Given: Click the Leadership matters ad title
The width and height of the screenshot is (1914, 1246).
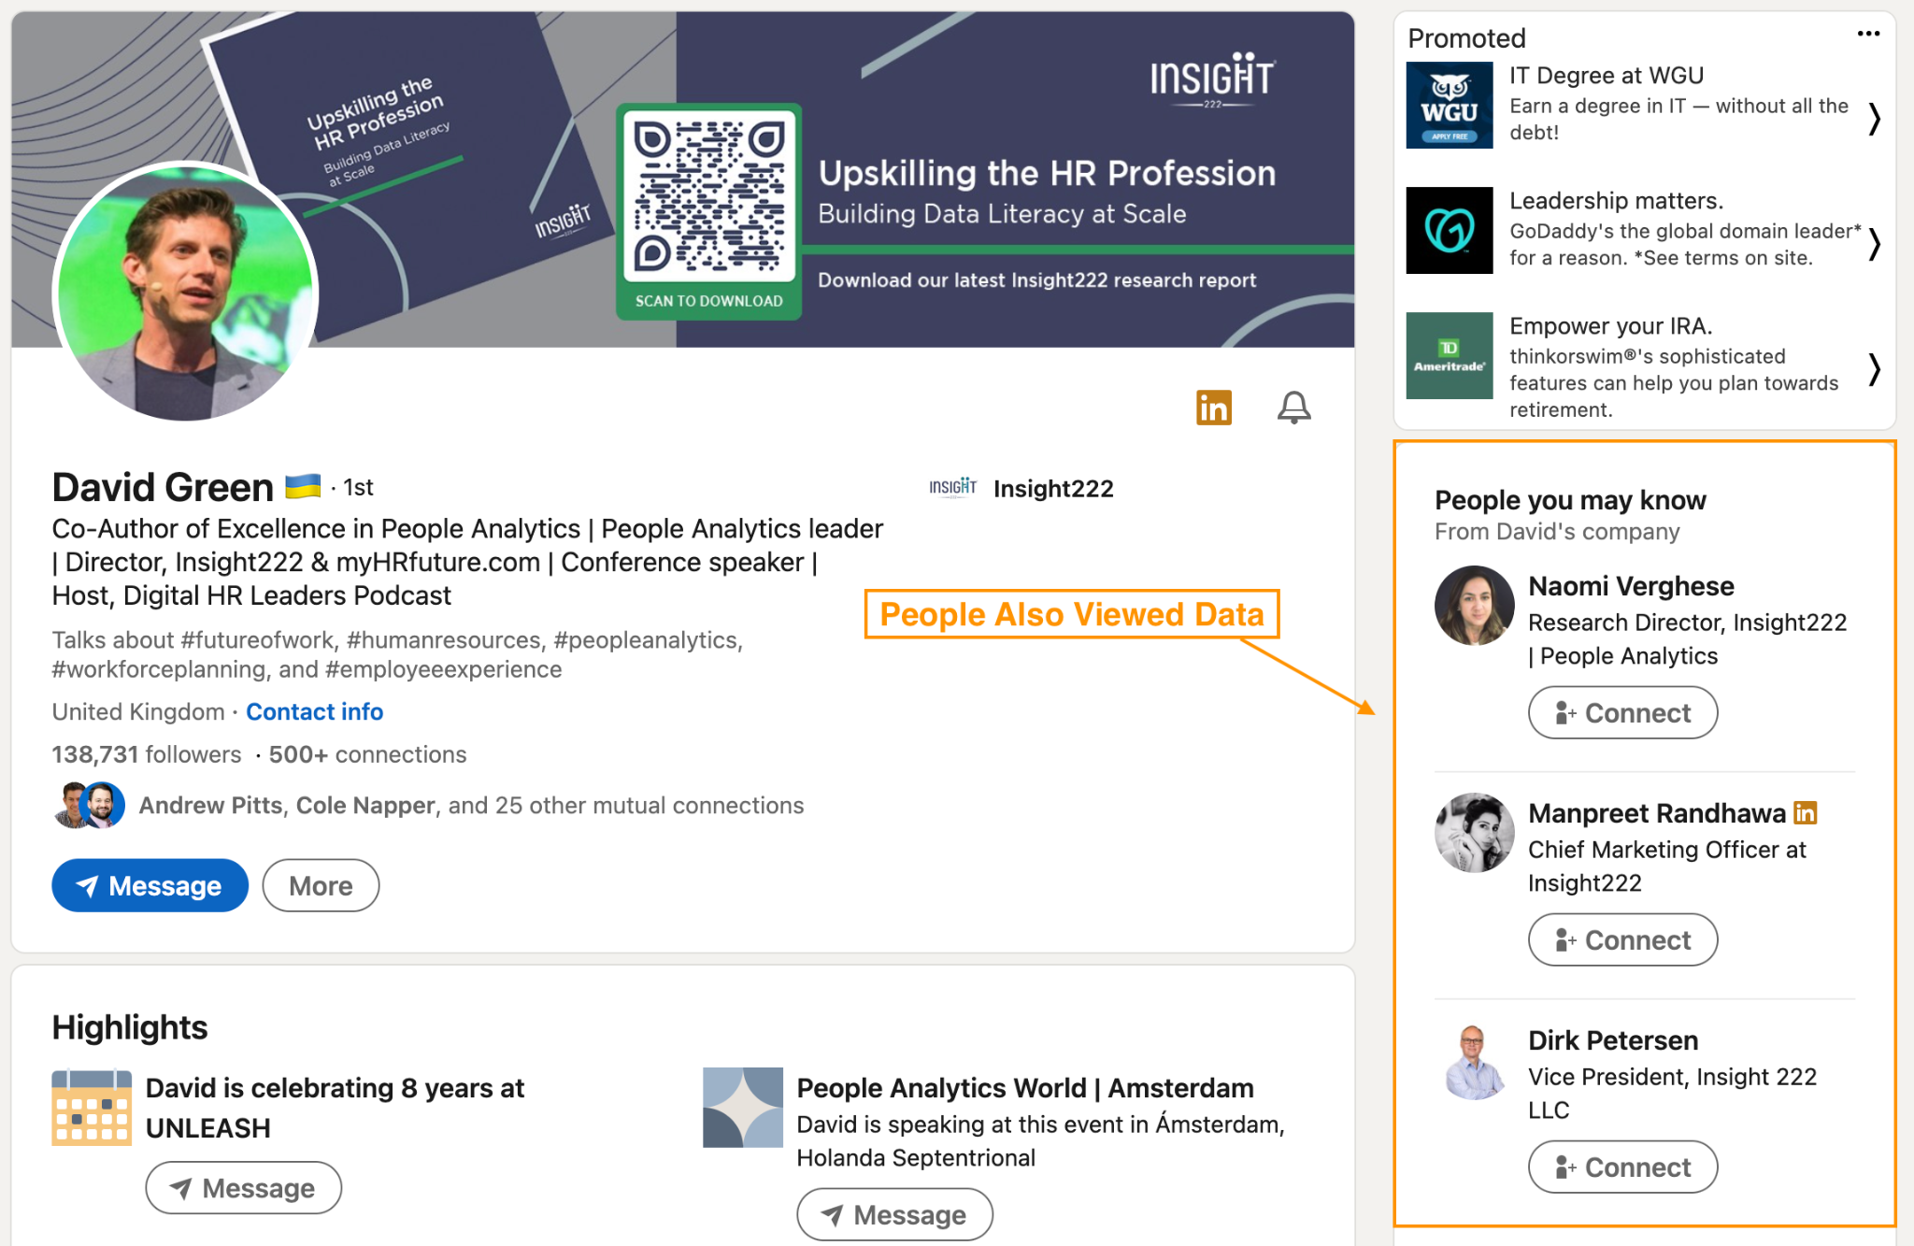Looking at the screenshot, I should click(x=1616, y=201).
